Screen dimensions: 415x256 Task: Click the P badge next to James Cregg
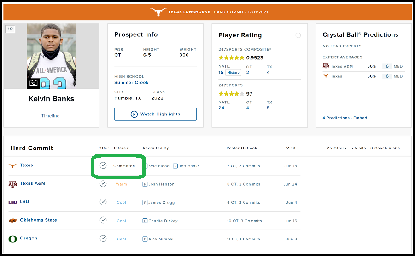(x=145, y=202)
